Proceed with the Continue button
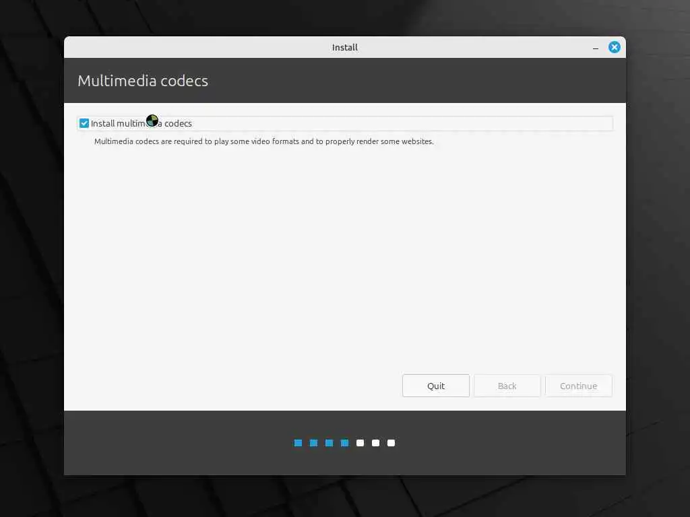 [578, 386]
